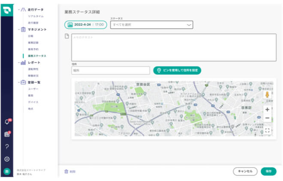Collapse the マネジメント section
The height and width of the screenshot is (181, 283).
18,30
